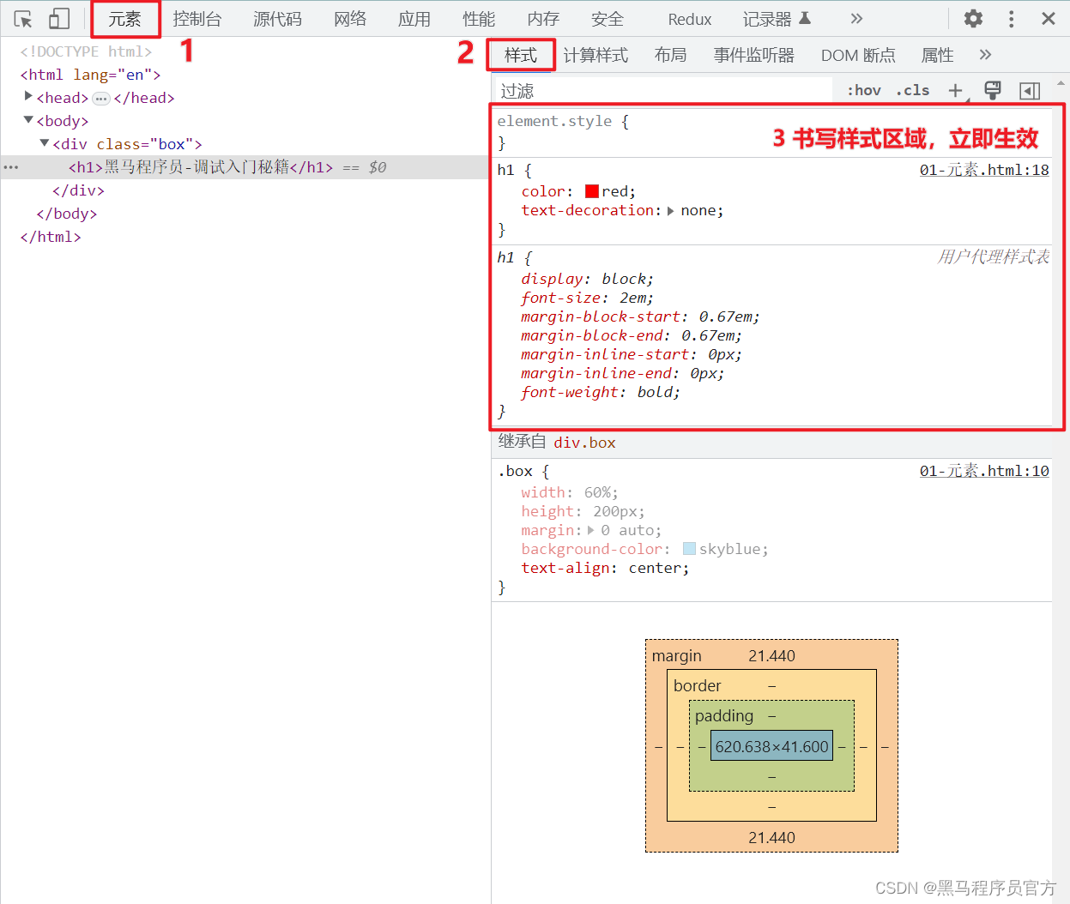Viewport: 1070px width, 904px height.
Task: Select the DOM 断点 sub-tab
Action: [x=858, y=55]
